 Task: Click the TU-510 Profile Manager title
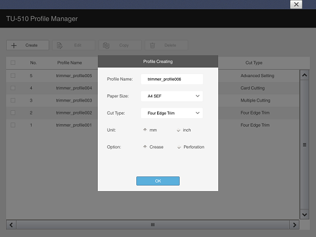(42, 18)
